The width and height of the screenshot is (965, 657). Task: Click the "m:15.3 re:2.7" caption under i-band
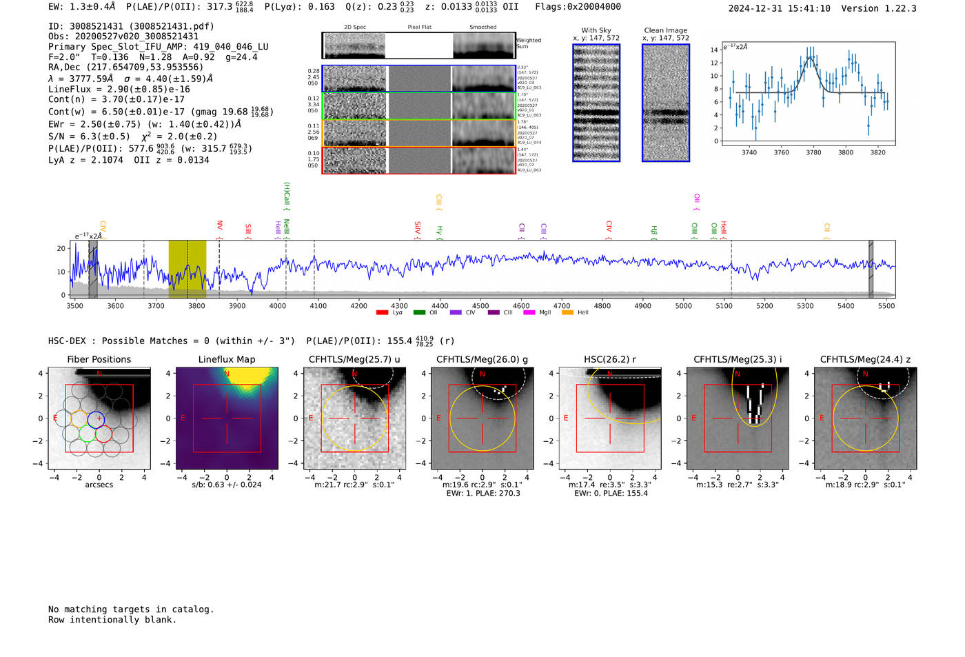[x=738, y=485]
